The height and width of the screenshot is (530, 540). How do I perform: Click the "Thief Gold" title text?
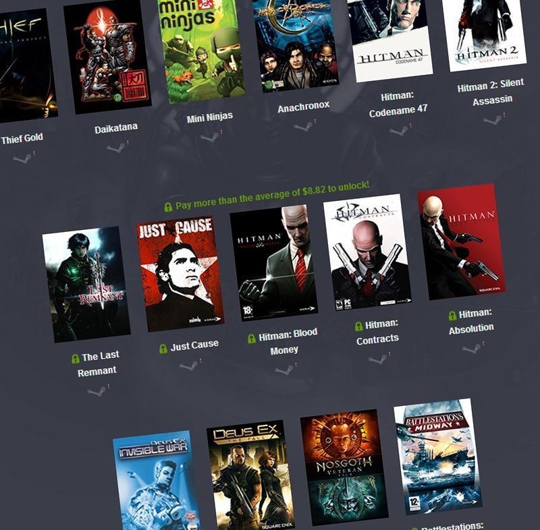click(22, 139)
